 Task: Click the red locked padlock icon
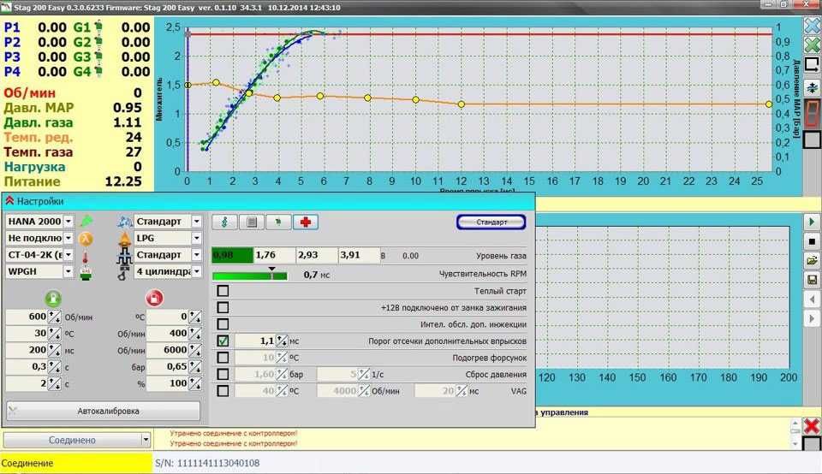[155, 298]
